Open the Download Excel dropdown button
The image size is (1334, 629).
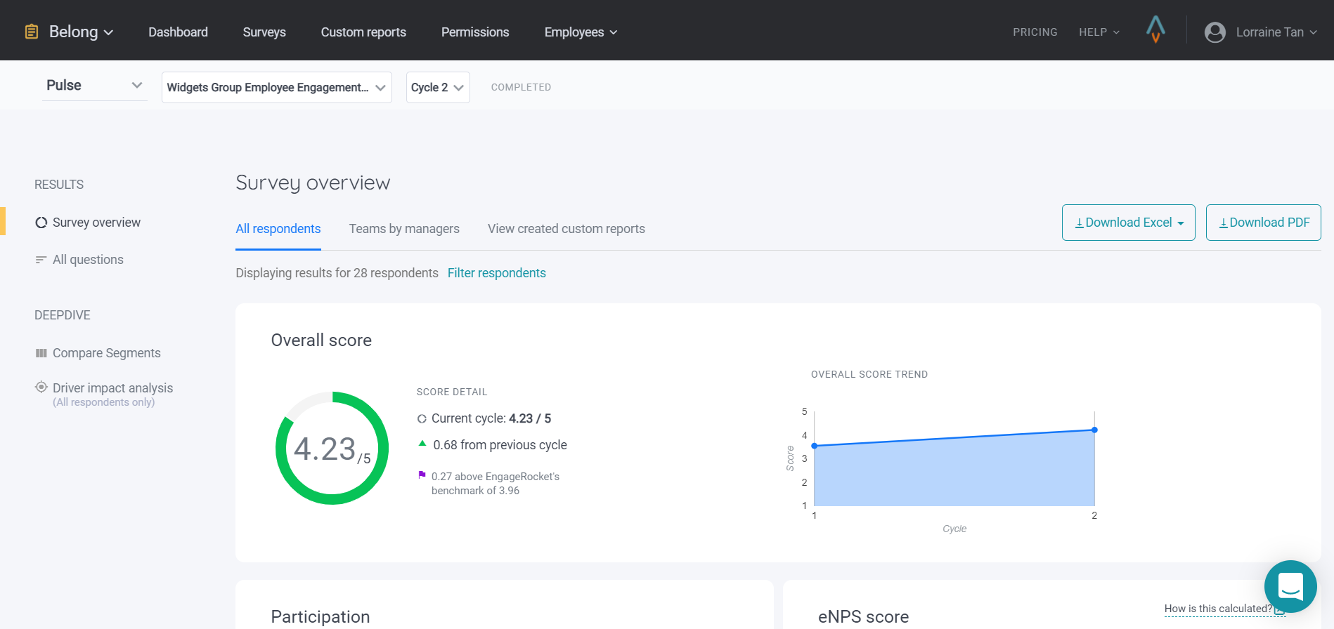[1128, 223]
